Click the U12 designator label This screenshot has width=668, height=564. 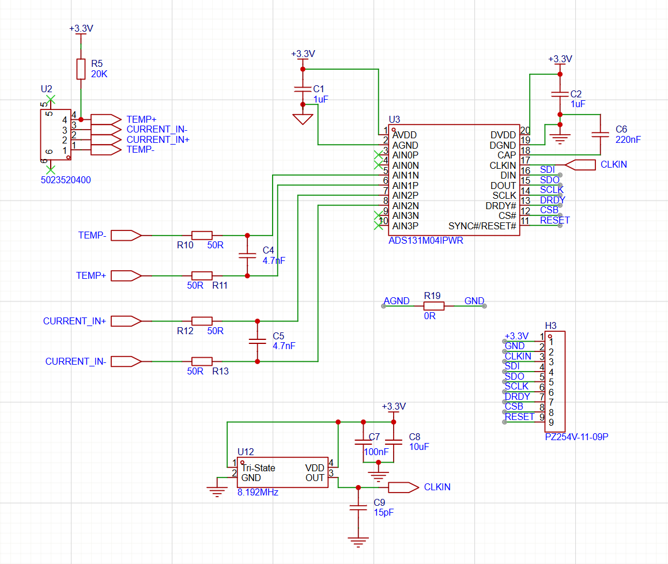coord(246,452)
